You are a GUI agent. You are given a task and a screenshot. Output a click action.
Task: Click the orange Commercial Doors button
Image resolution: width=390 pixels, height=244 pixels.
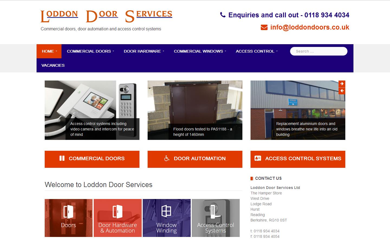click(92, 159)
